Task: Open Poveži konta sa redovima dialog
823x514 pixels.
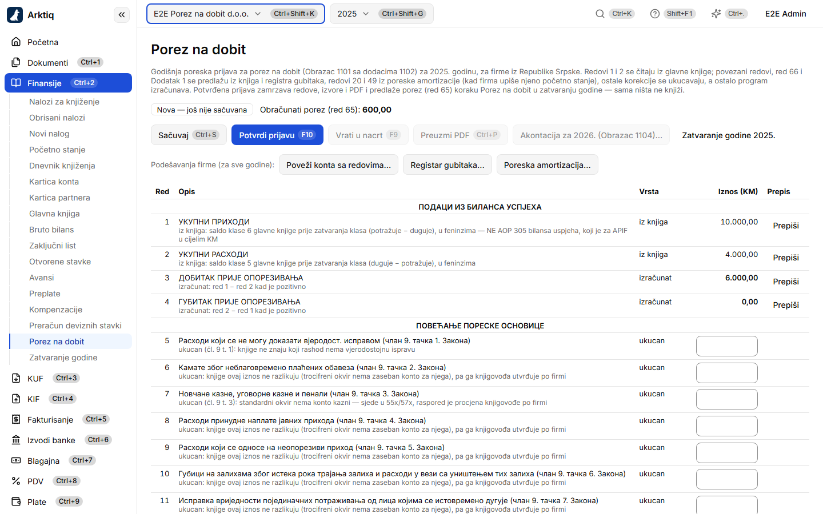Action: click(x=338, y=165)
